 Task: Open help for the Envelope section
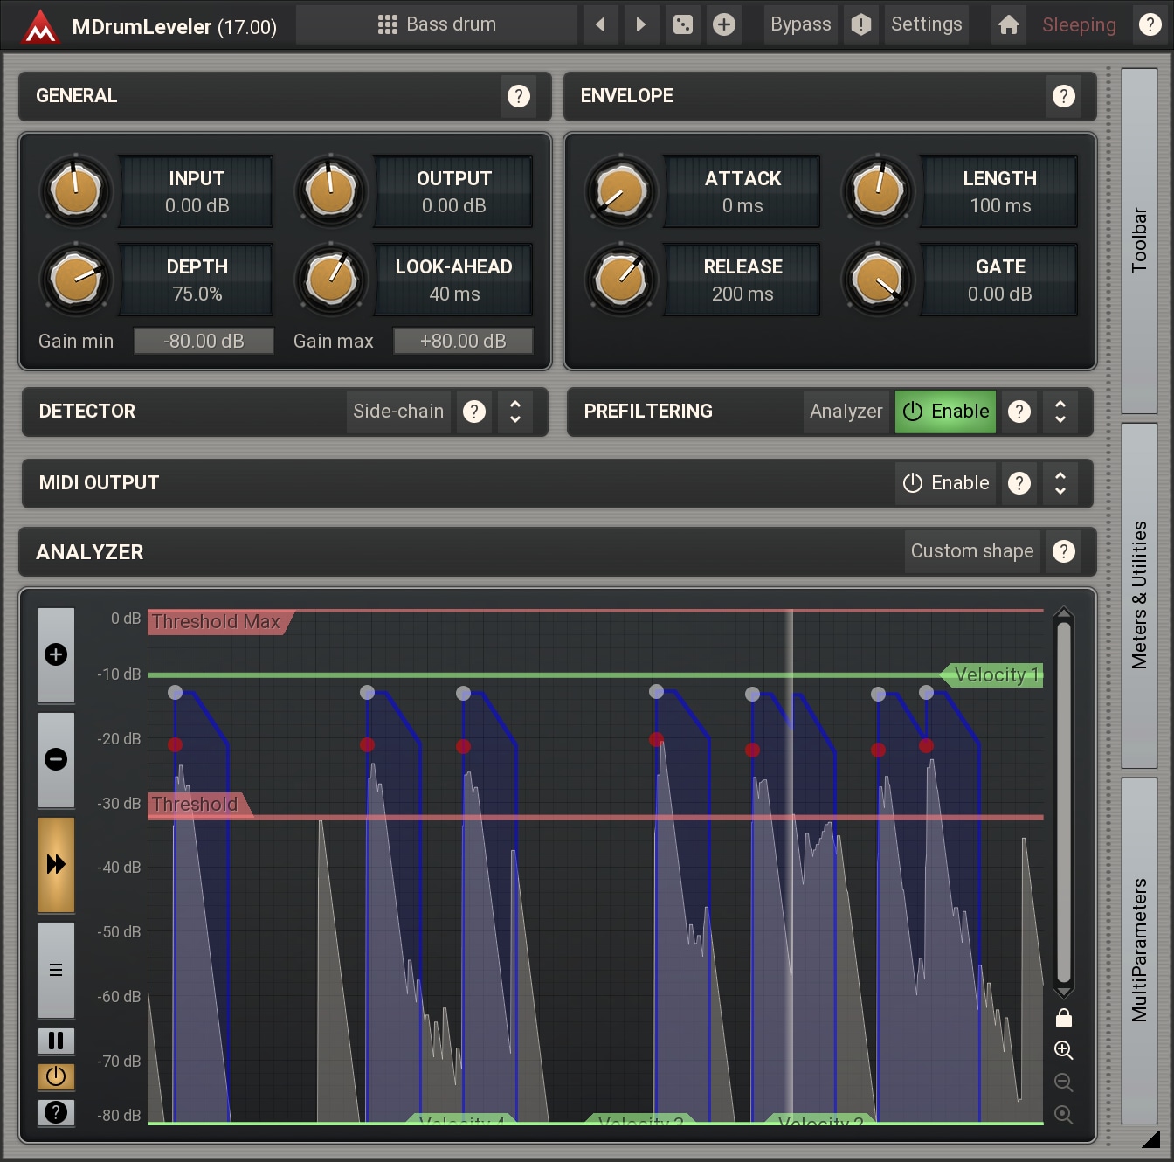[x=1063, y=96]
